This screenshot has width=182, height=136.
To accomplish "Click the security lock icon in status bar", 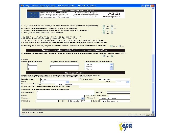I will [x=148, y=115].
